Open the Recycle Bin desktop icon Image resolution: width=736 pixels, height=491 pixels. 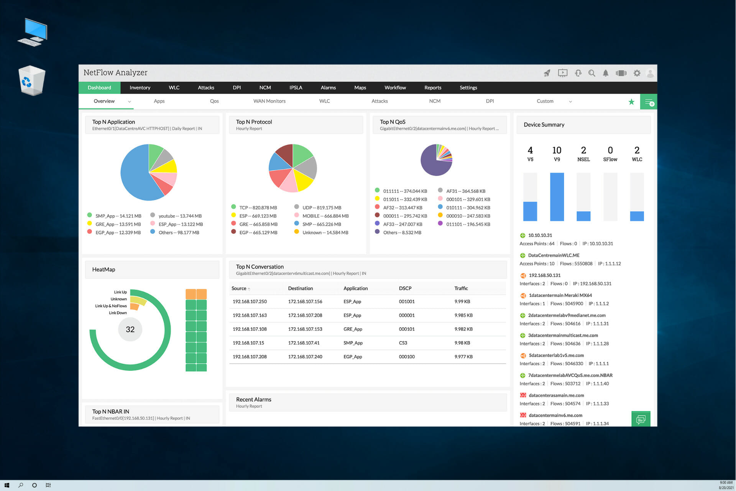[x=32, y=81]
